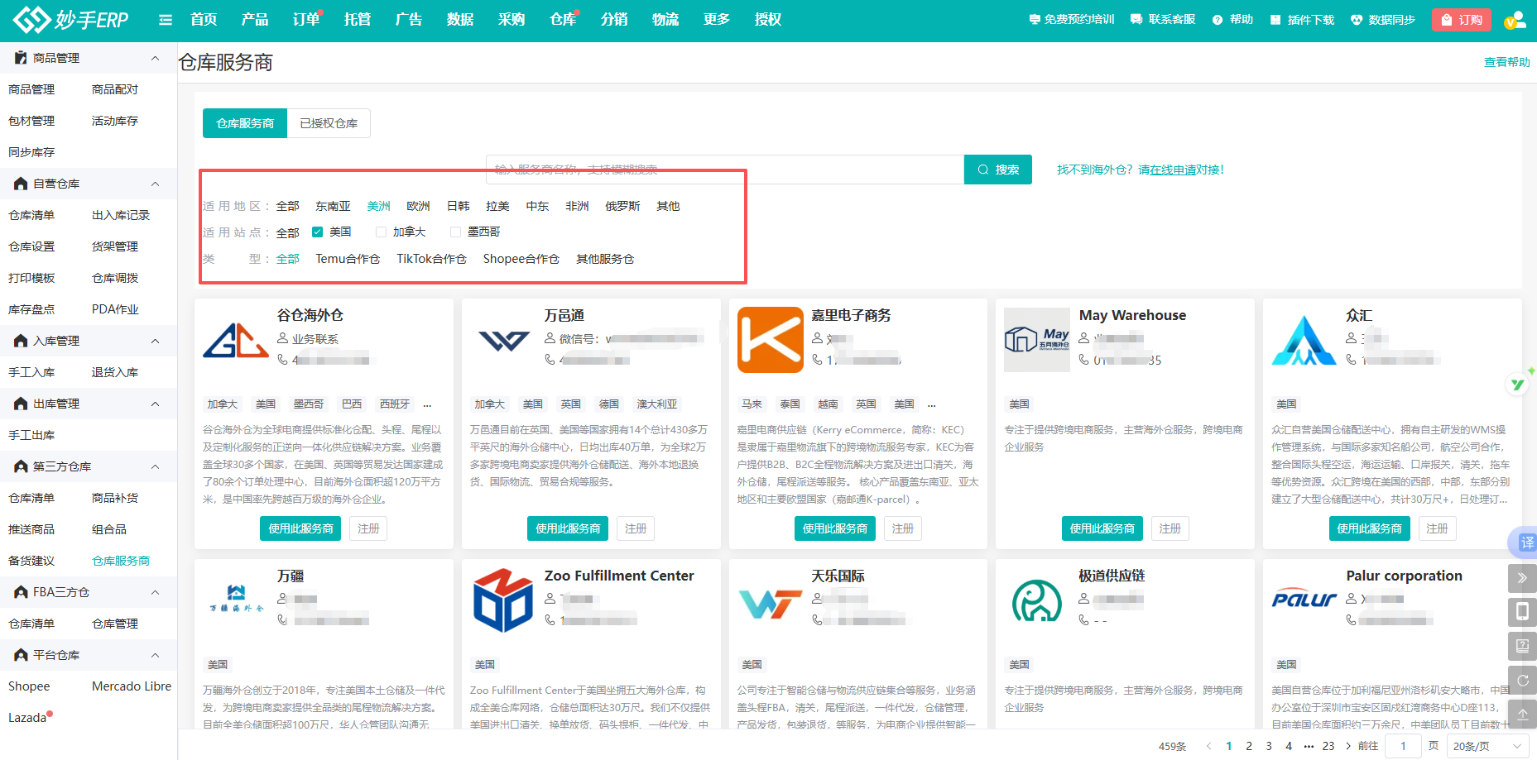Uncheck the 美国 site checkbox

point(317,232)
